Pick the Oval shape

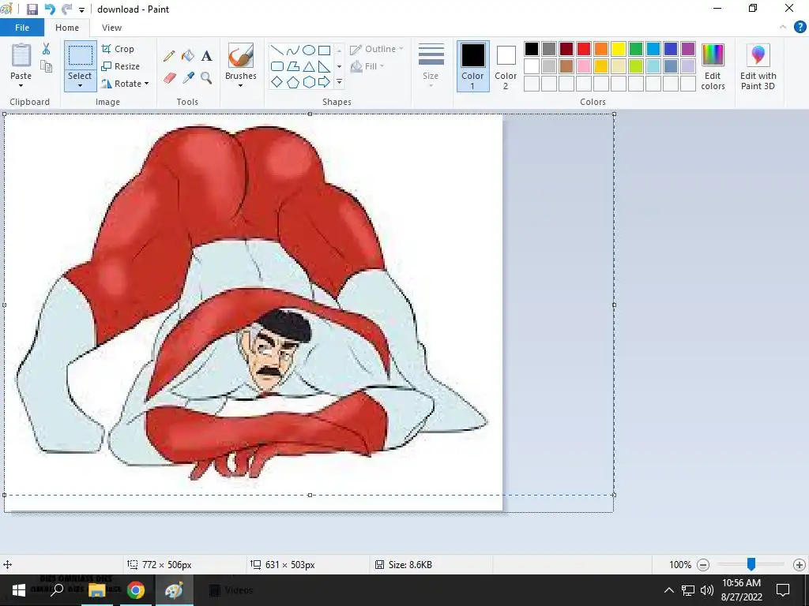309,50
